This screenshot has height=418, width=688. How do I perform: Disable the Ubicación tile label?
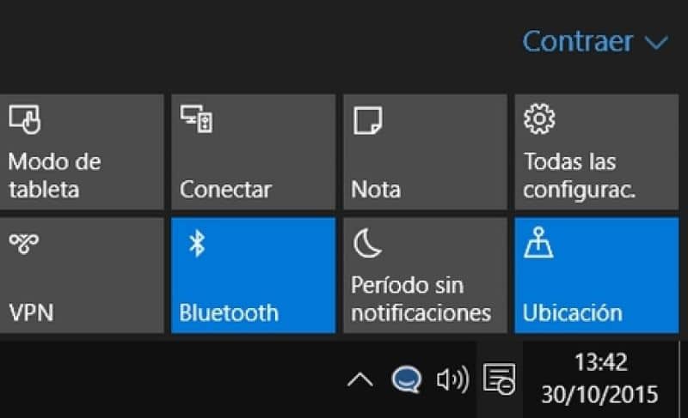pyautogui.click(x=572, y=312)
